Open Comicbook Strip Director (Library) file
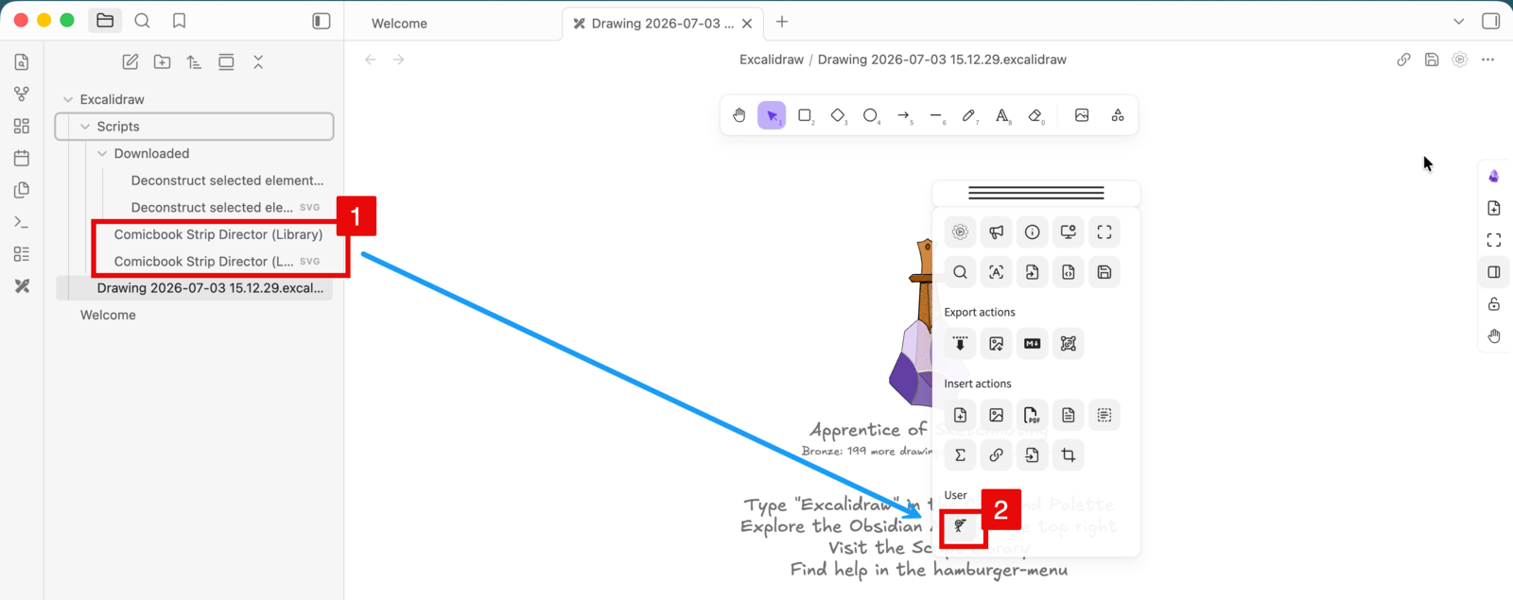The image size is (1513, 600). point(218,234)
